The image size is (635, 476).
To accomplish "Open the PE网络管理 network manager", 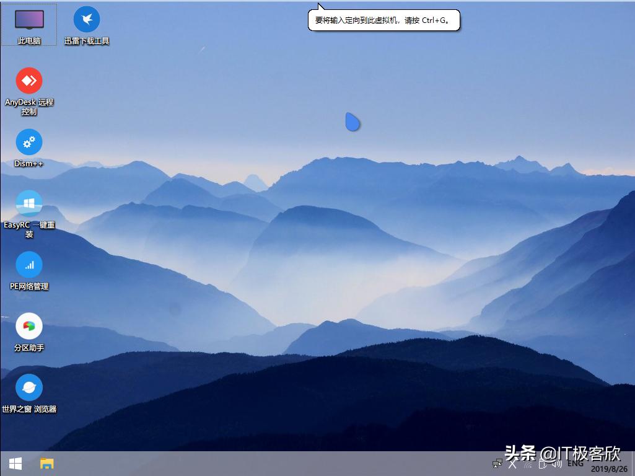I will (x=28, y=265).
